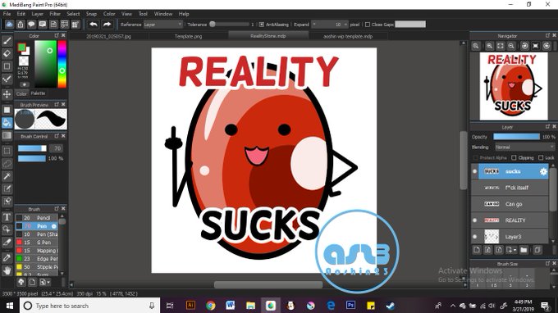The image size is (558, 313).
Task: Click new layer icon in Layer panel
Action: pos(477,250)
